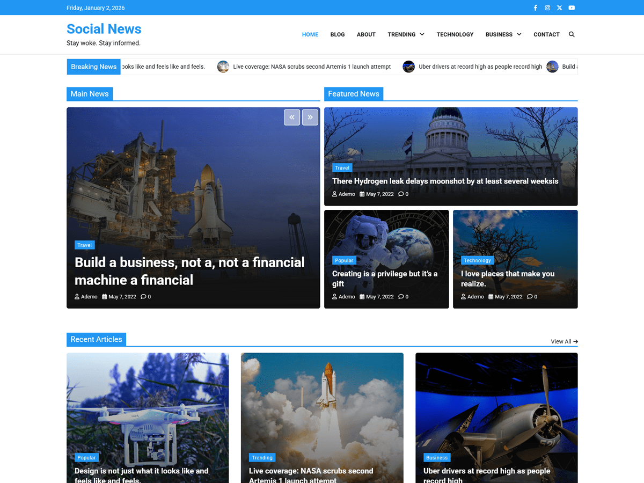644x483 pixels.
Task: Open the NASA scrubs Artemis ticker headline
Action: pyautogui.click(x=311, y=67)
